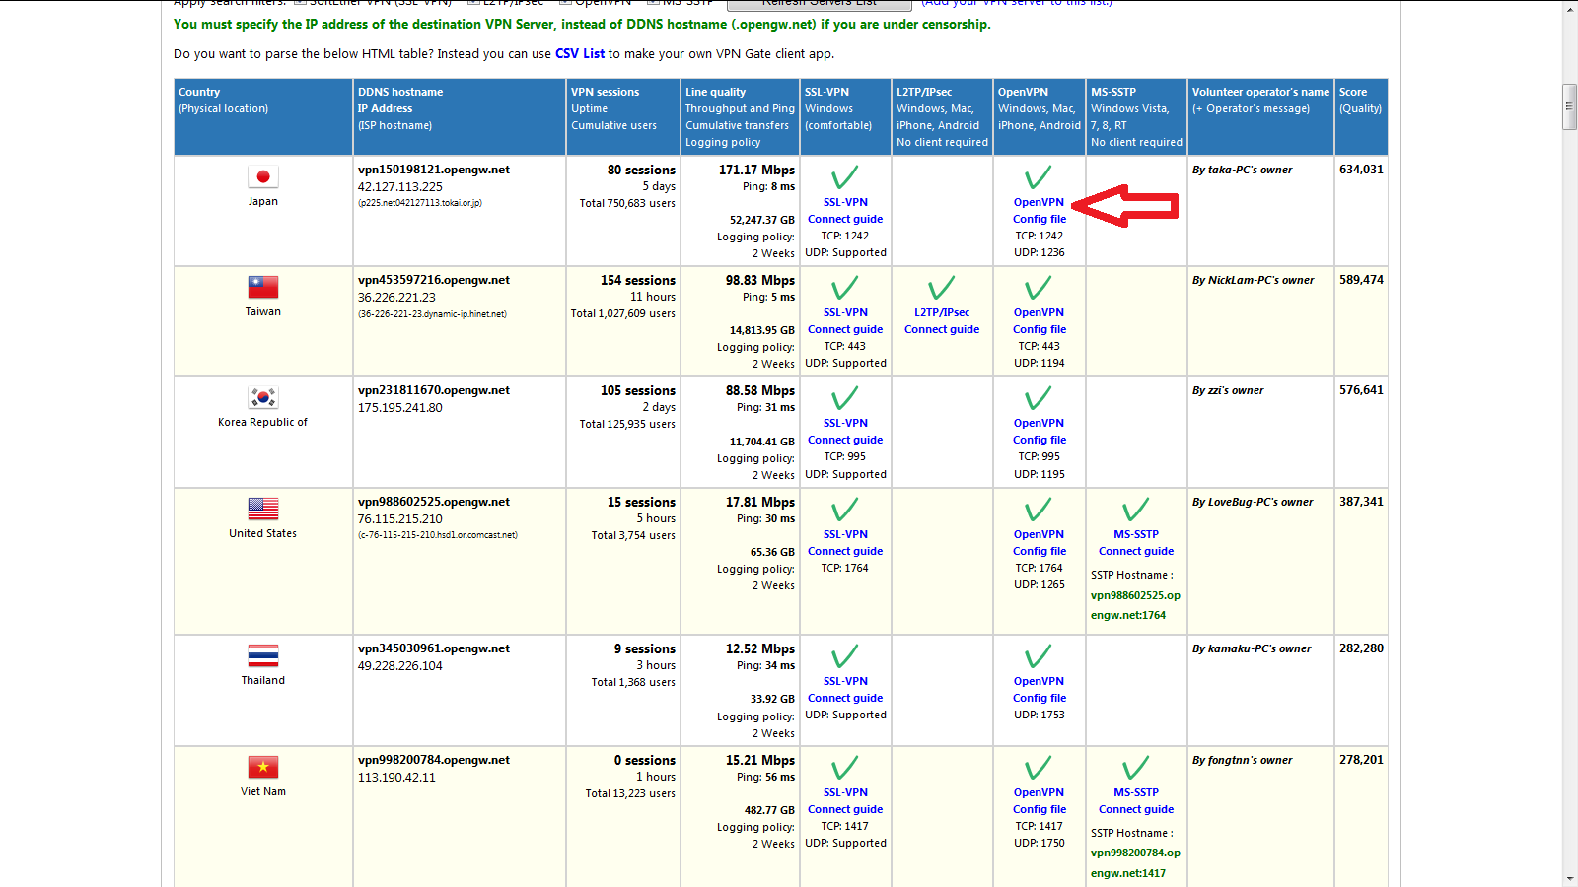
Task: Click the Korea Republic flag icon
Action: click(x=263, y=398)
